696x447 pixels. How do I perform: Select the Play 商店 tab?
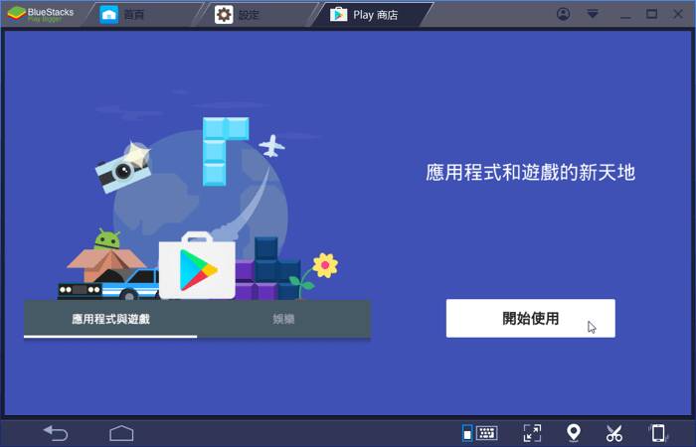[x=371, y=15]
